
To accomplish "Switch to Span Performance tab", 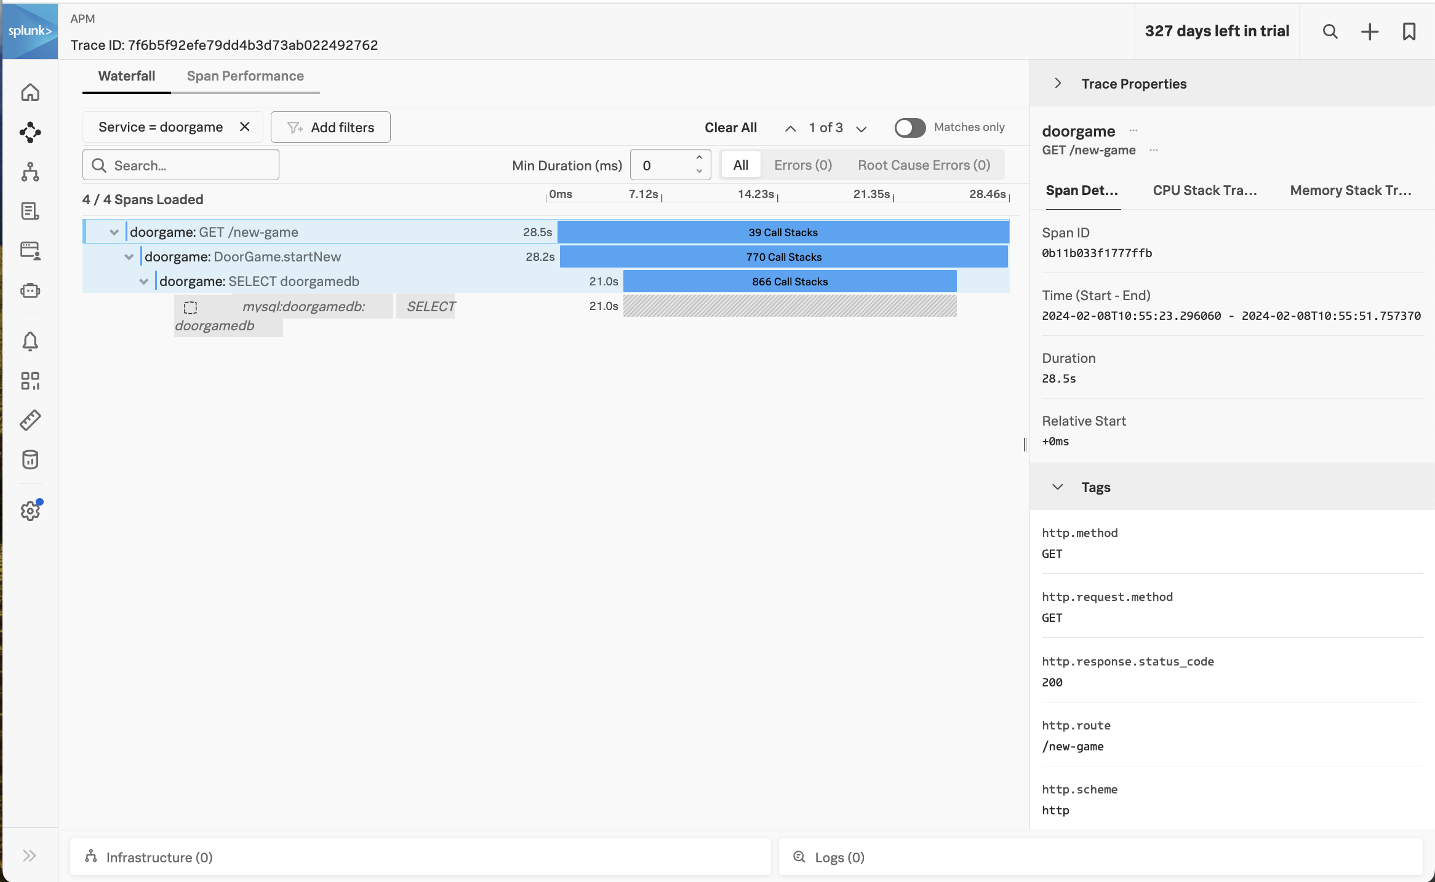I will (245, 76).
